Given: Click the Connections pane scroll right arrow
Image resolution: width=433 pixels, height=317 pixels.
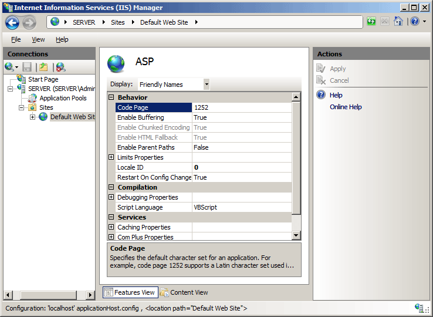Looking at the screenshot, I should pos(90,295).
